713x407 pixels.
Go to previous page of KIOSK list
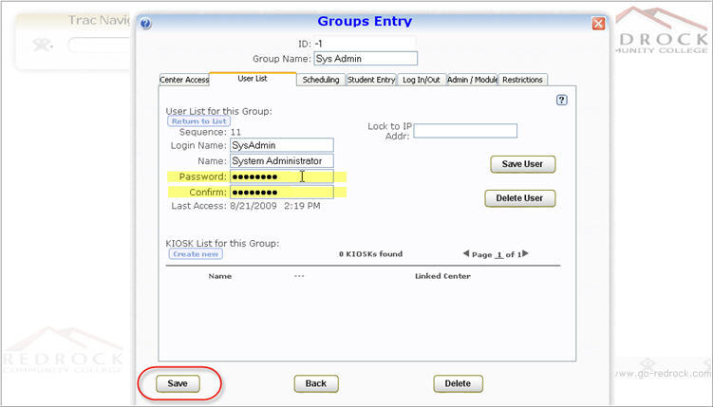click(466, 253)
